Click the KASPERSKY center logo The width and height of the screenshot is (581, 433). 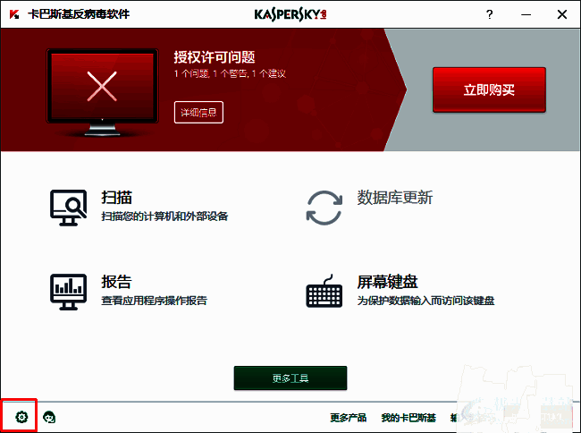click(290, 14)
